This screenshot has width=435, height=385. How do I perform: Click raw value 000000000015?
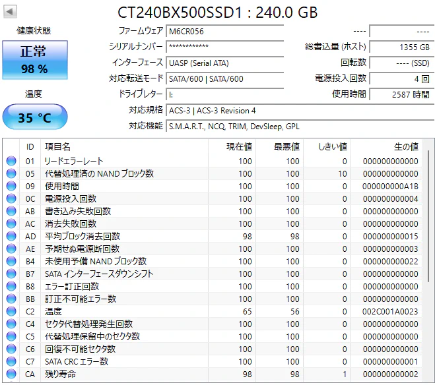(390, 236)
